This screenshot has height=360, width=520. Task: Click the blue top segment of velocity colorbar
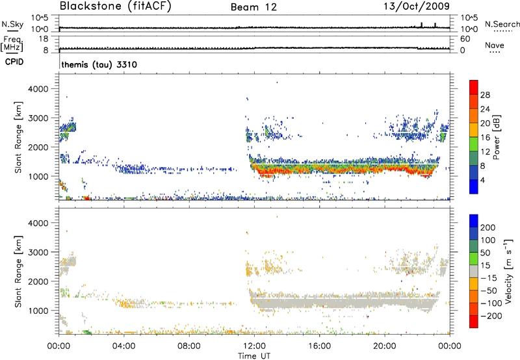tap(474, 221)
